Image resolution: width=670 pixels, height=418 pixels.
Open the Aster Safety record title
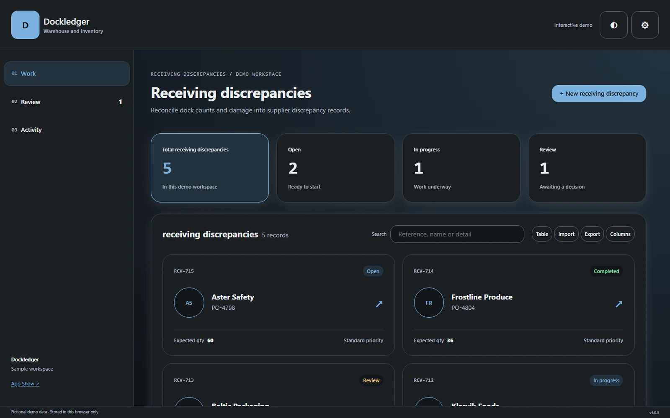tap(233, 297)
